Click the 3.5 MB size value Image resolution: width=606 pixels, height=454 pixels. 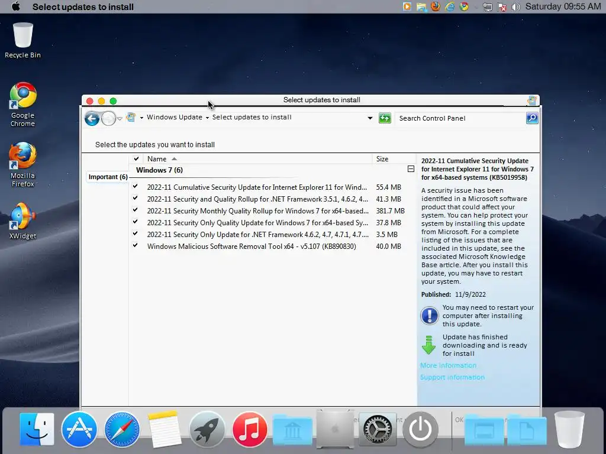click(x=386, y=234)
